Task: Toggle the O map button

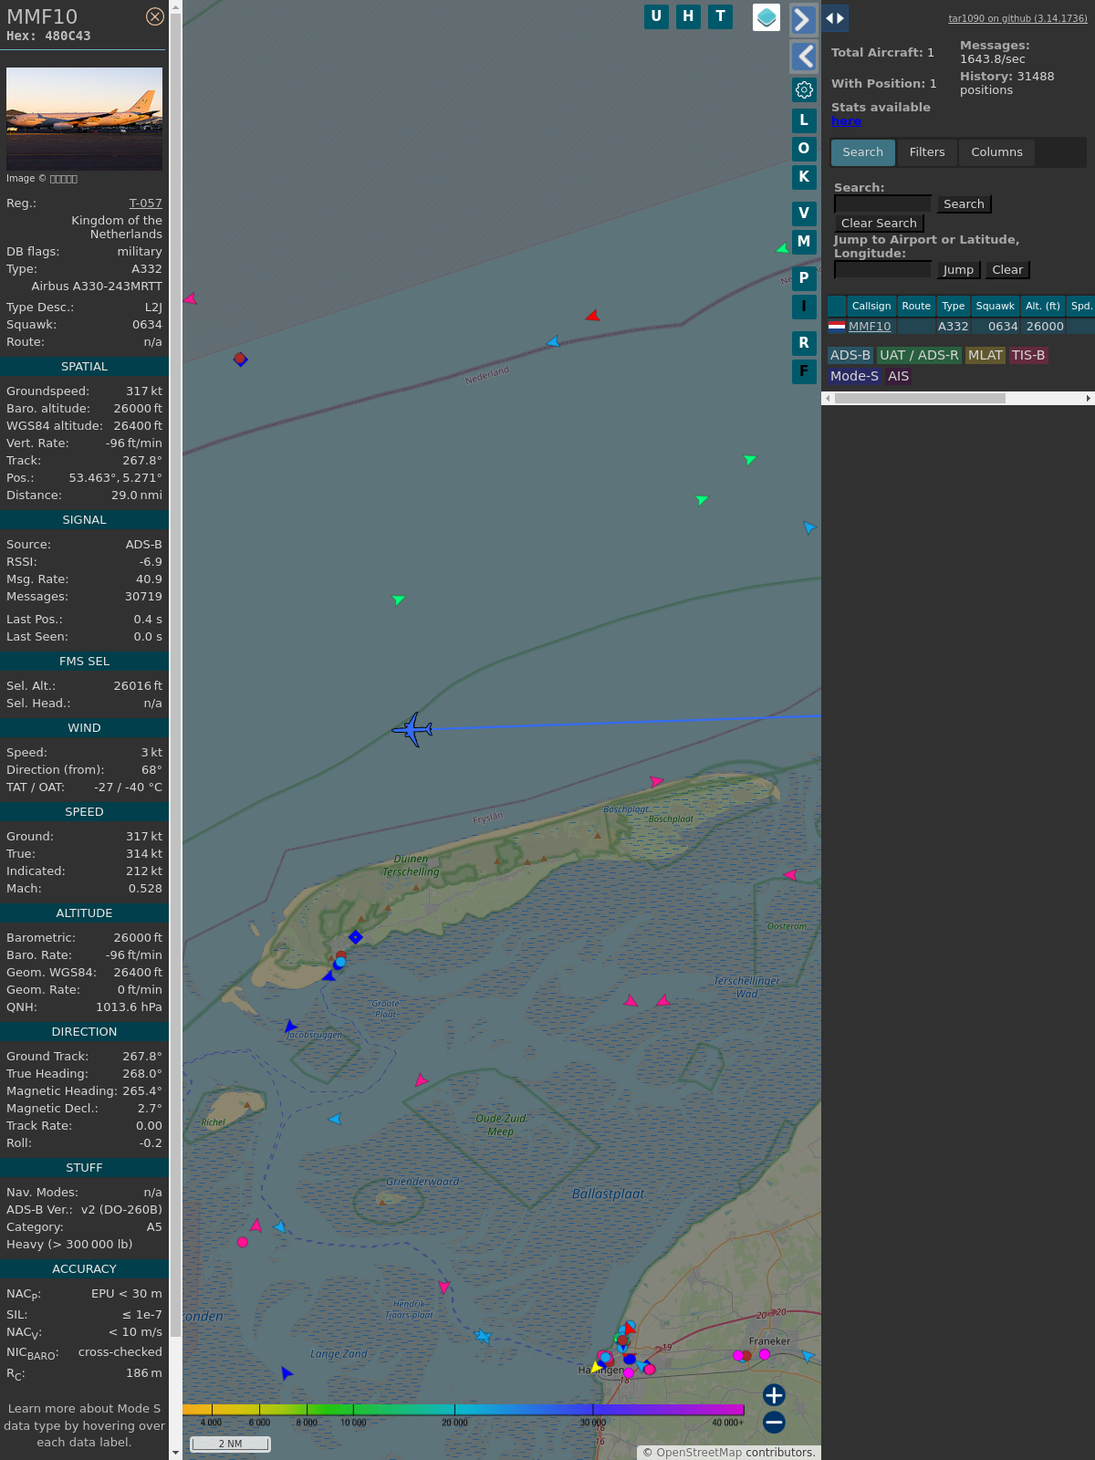Action: pyautogui.click(x=804, y=149)
